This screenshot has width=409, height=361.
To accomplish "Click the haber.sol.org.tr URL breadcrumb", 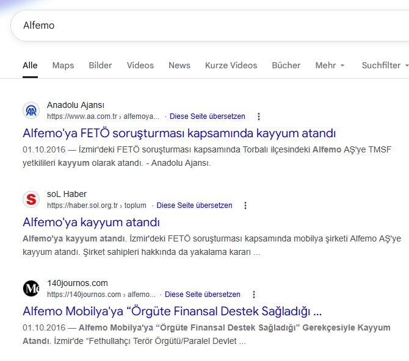I will tap(96, 206).
